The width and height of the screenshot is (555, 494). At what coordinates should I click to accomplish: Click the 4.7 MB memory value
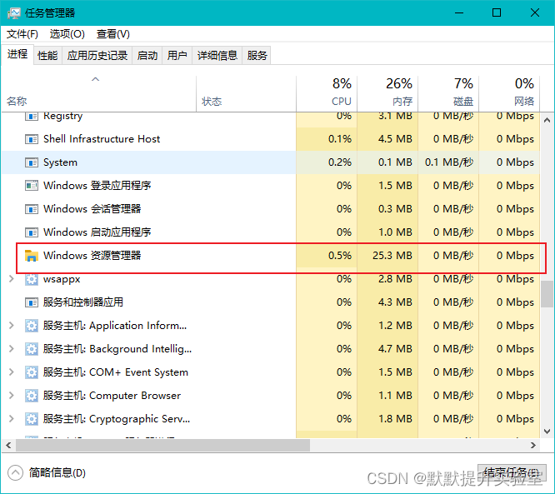coord(395,348)
